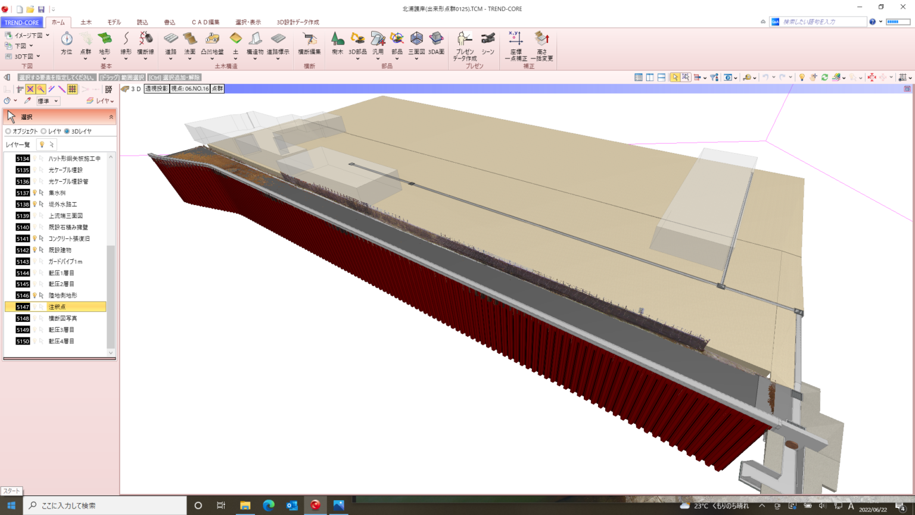Screen dimensions: 915x515
Task: Collapse the 選択 panel chevron
Action: [111, 117]
